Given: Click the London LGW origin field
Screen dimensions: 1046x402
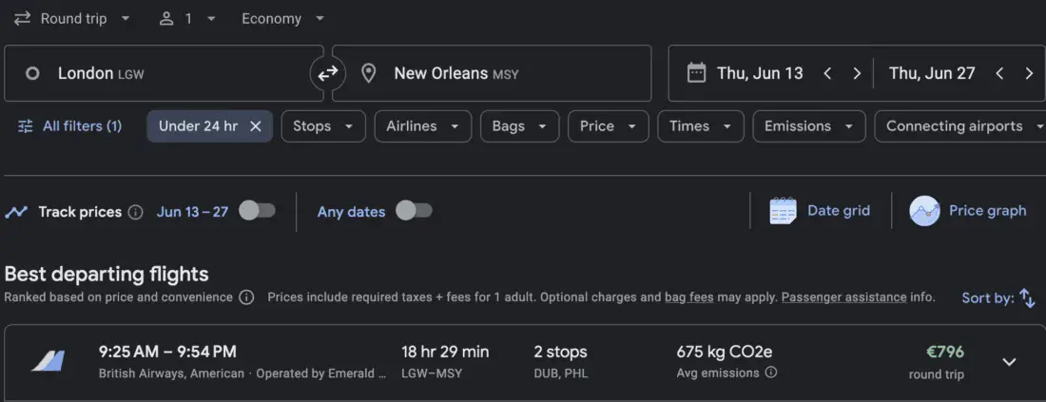Looking at the screenshot, I should click(164, 73).
